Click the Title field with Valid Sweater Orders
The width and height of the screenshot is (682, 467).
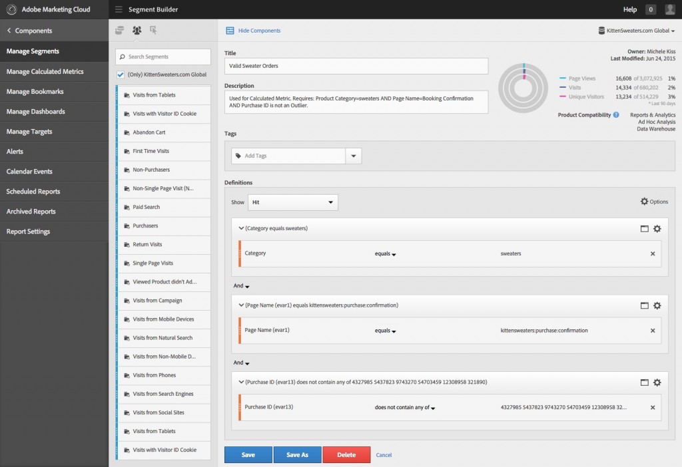pos(356,66)
